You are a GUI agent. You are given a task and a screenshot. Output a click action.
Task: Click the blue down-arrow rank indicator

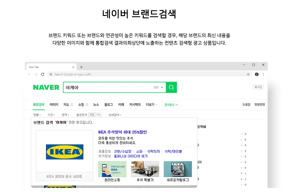click(x=242, y=179)
